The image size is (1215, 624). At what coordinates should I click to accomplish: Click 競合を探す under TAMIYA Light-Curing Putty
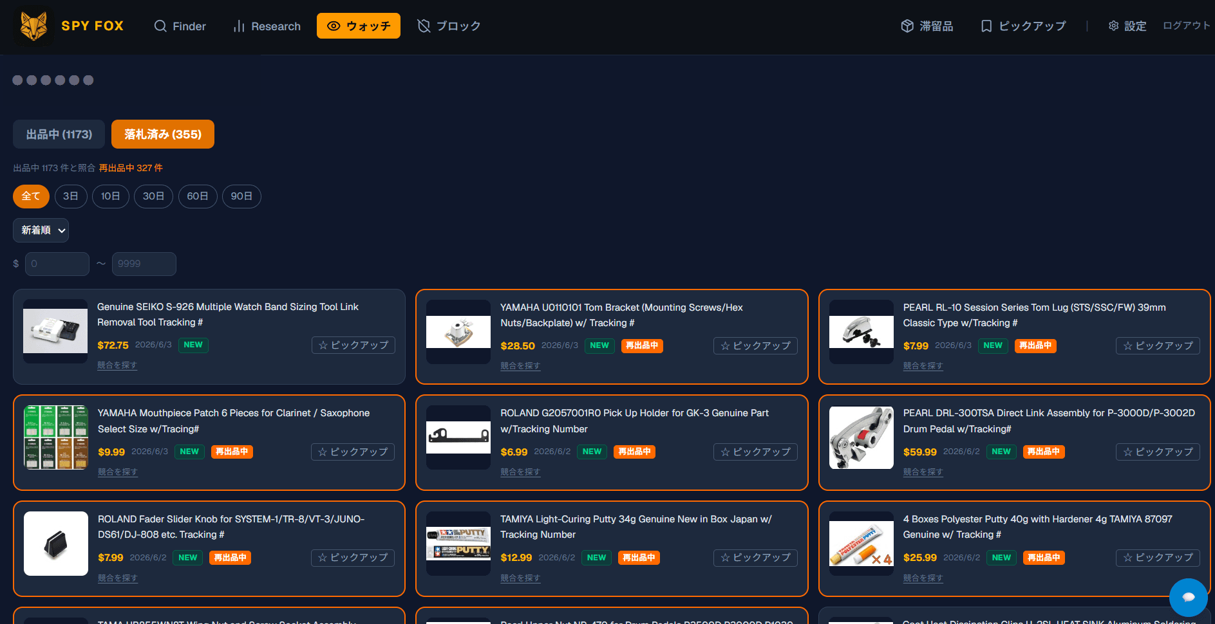click(x=520, y=578)
